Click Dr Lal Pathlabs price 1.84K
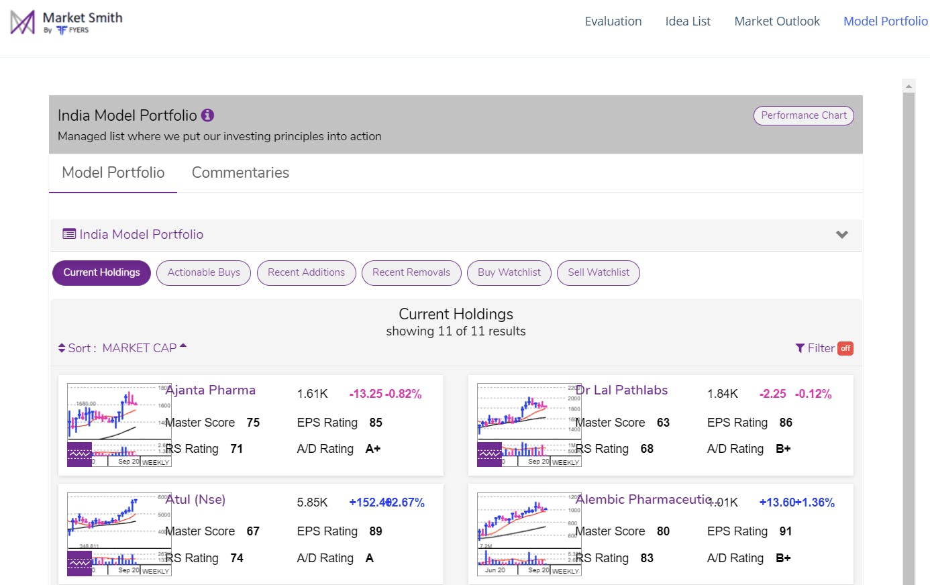The image size is (930, 585). click(x=723, y=394)
